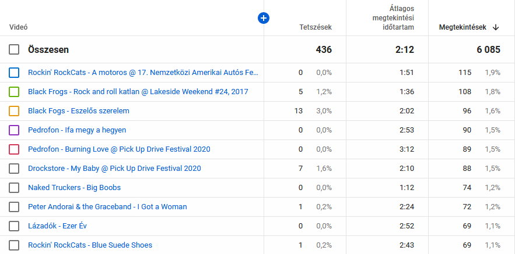Open the Black Fogs - Eszelős szerelem link
515x254 pixels.
(x=79, y=111)
